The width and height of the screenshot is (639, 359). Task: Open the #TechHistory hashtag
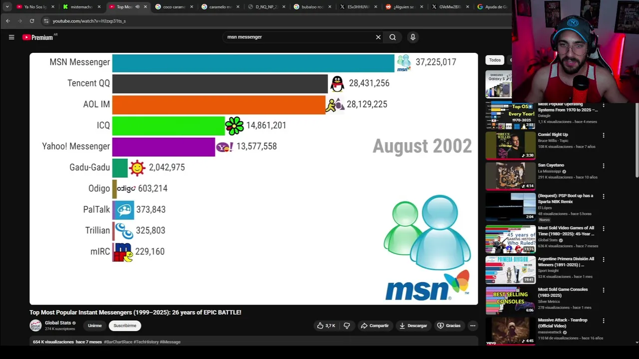(x=146, y=342)
